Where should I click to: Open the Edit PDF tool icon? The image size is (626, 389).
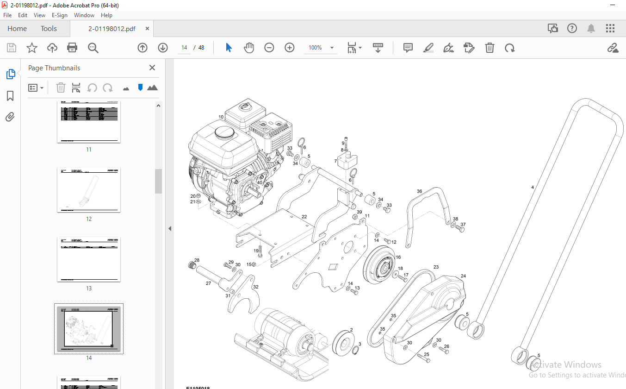click(469, 48)
